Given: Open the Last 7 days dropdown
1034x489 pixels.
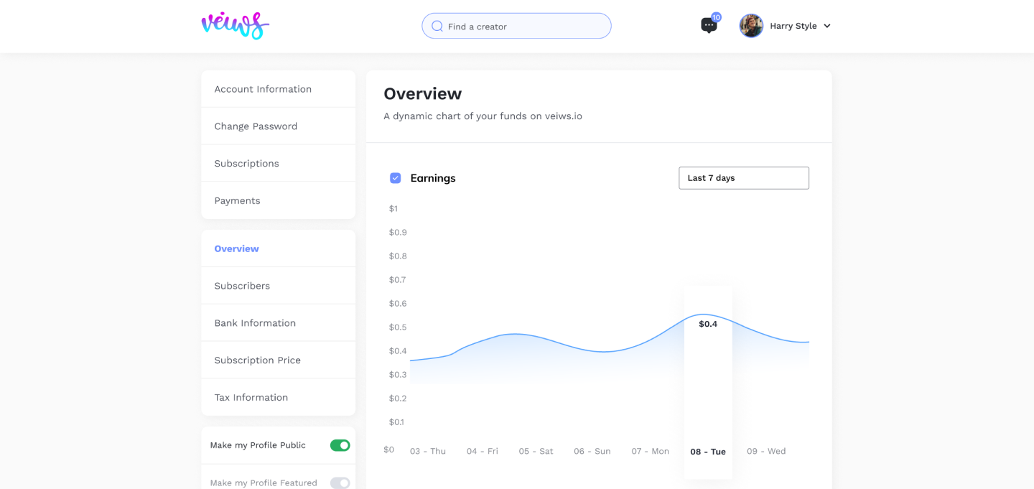Looking at the screenshot, I should 744,178.
